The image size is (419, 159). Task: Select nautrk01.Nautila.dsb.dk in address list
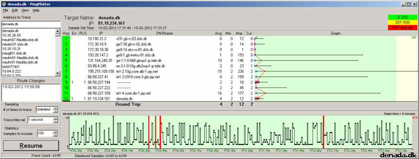tap(20, 58)
